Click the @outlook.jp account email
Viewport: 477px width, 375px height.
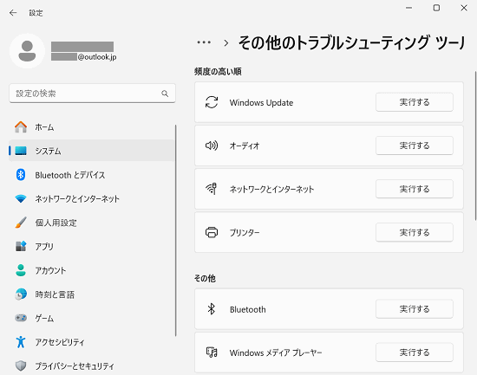[x=83, y=57]
